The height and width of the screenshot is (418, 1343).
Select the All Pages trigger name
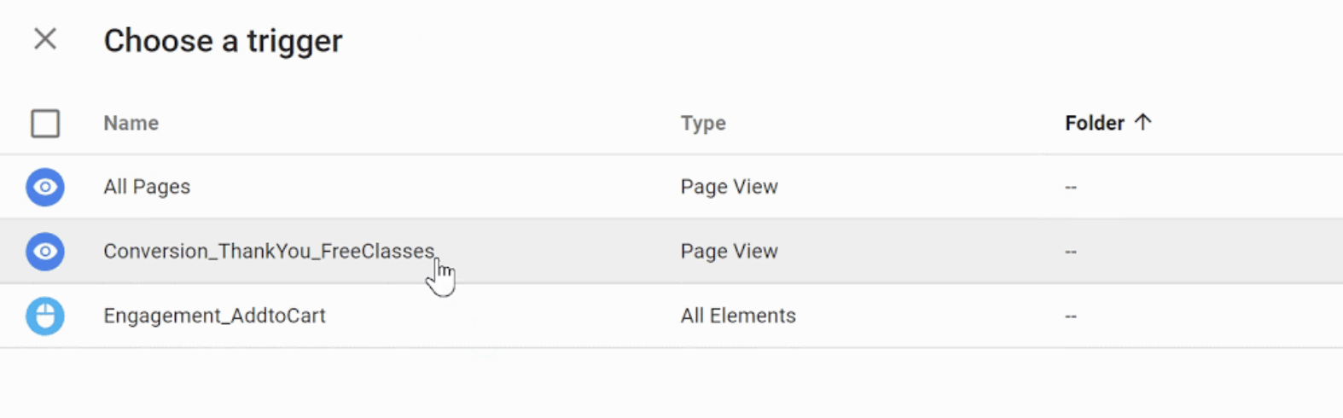147,187
